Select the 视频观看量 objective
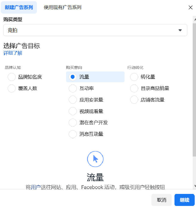Screen dimensions: 196x208 click(73, 111)
